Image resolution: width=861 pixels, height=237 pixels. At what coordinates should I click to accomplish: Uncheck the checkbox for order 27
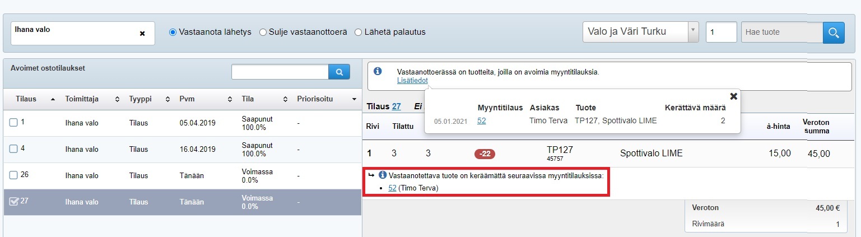tap(14, 202)
